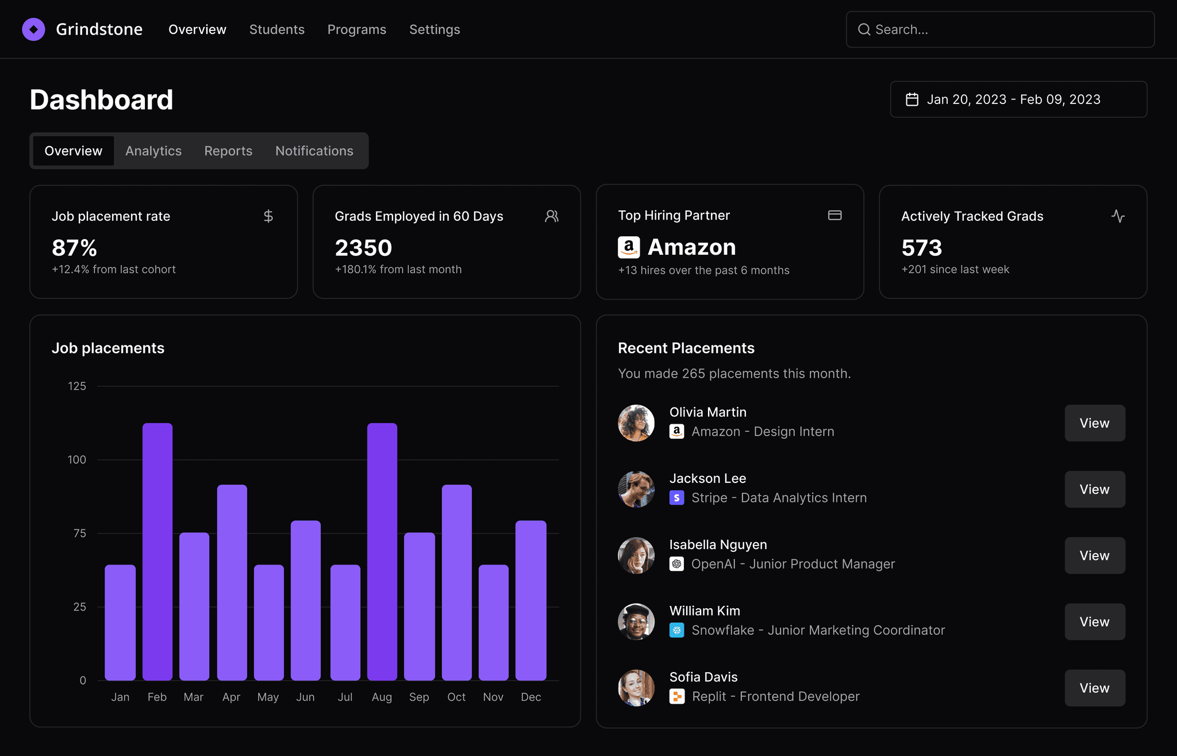Click the Stripe logo beside Data Analytics Intern
The width and height of the screenshot is (1177, 756).
tap(677, 498)
